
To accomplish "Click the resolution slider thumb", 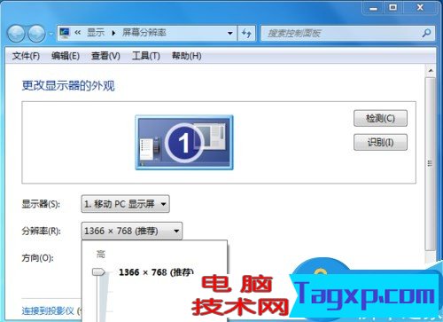I will [x=98, y=271].
